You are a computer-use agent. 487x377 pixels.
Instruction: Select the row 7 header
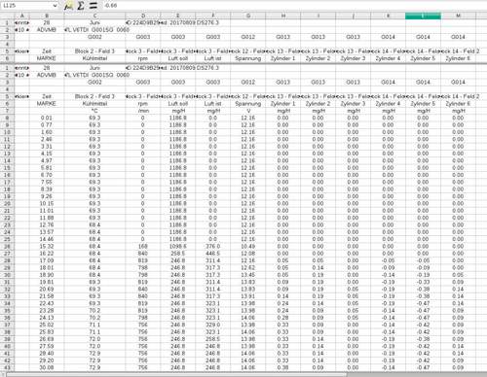coord(7,111)
